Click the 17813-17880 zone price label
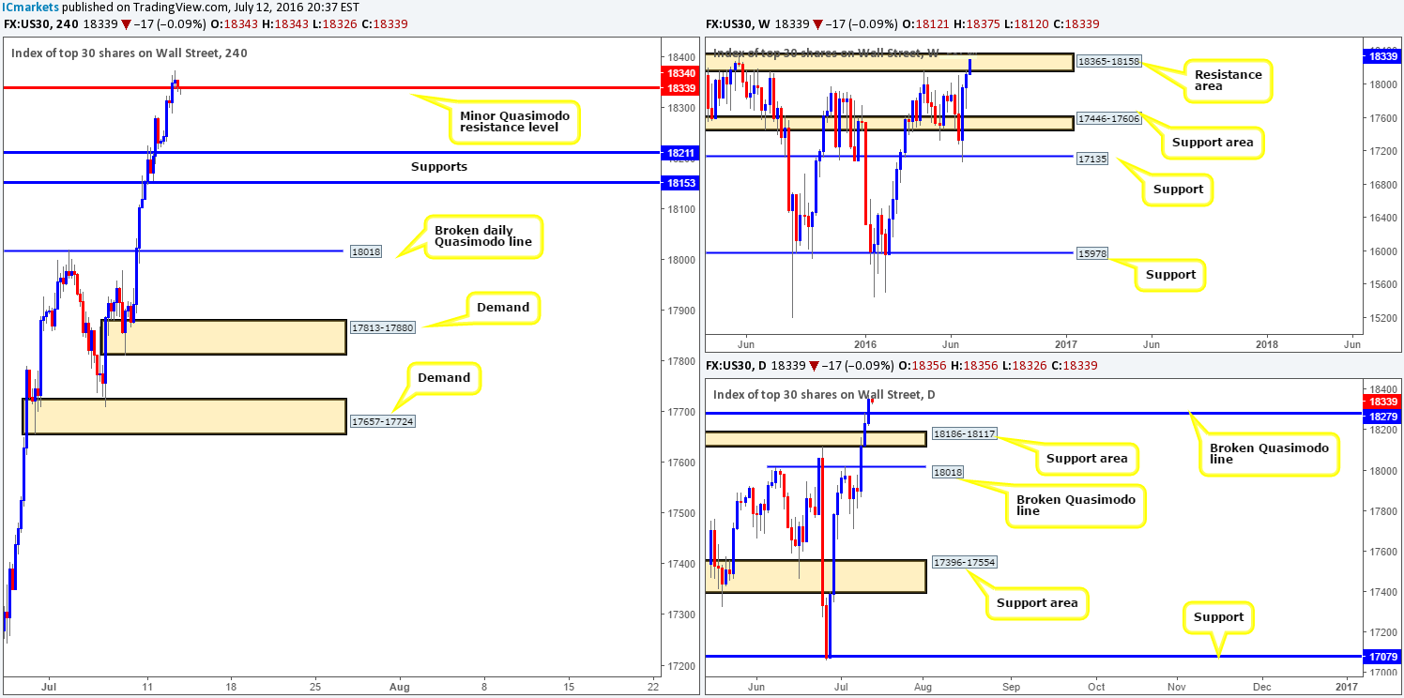Viewport: 1404px width, 698px height. point(385,326)
